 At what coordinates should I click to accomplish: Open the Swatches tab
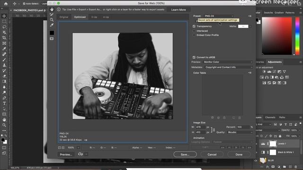[x=268, y=13]
